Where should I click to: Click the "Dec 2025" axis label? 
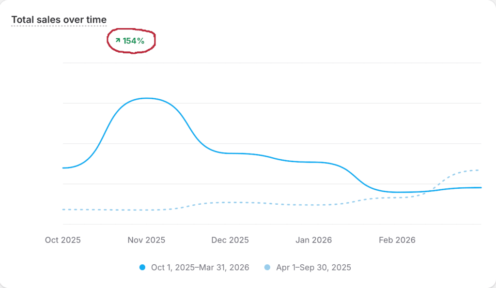click(230, 240)
